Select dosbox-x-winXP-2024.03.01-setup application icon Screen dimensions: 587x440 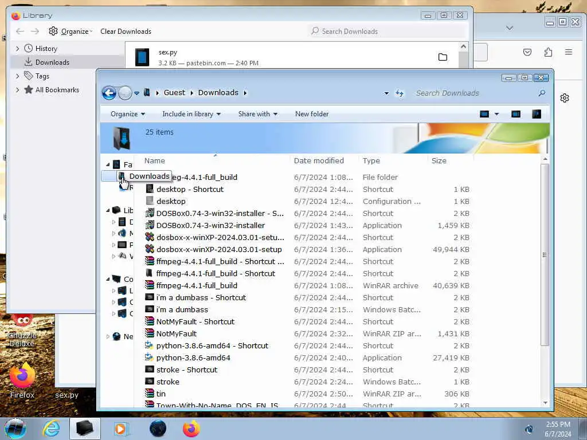pos(150,249)
